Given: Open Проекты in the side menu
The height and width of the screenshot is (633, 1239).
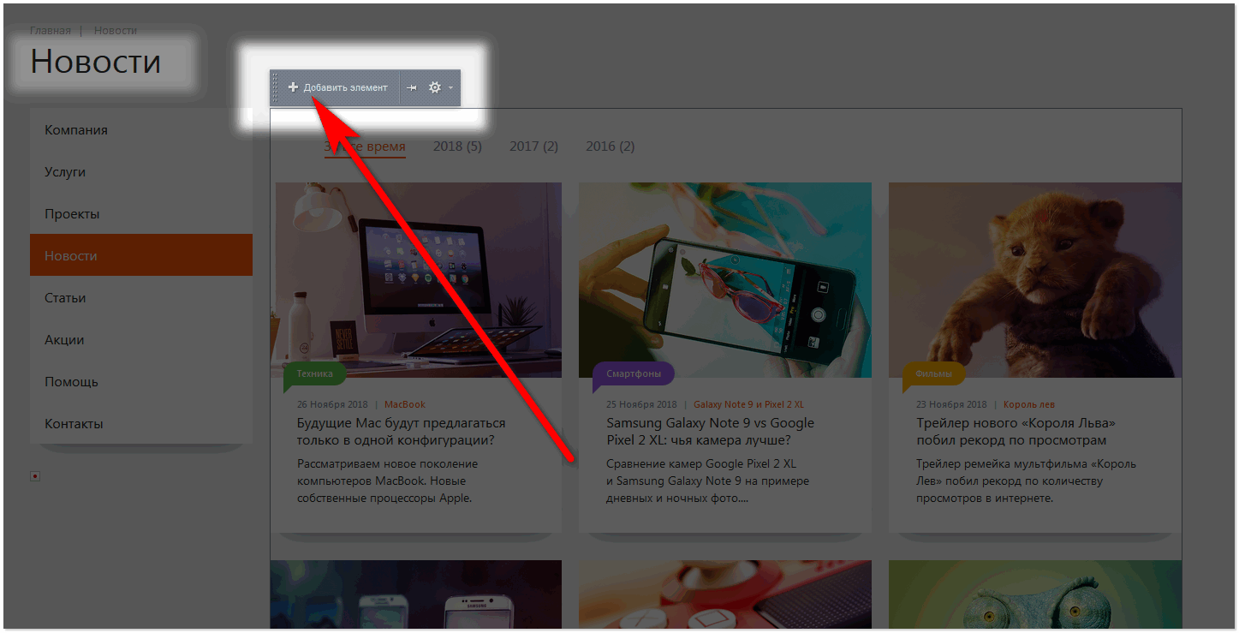Looking at the screenshot, I should [141, 214].
